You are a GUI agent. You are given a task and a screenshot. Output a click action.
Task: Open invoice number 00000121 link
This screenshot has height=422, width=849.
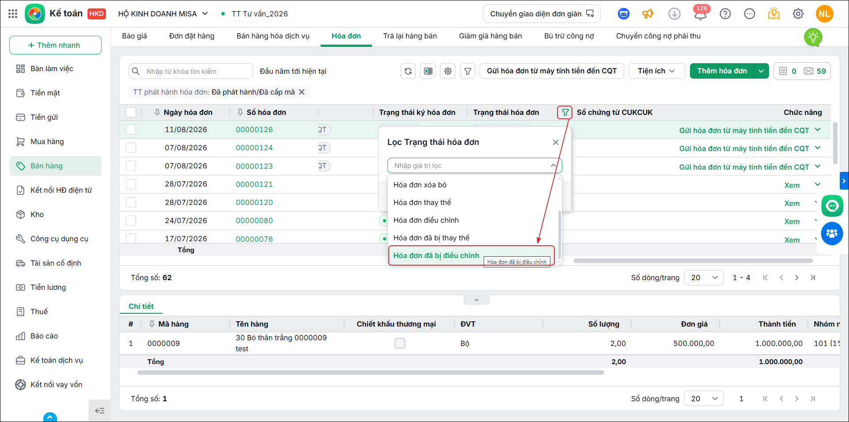click(x=254, y=184)
